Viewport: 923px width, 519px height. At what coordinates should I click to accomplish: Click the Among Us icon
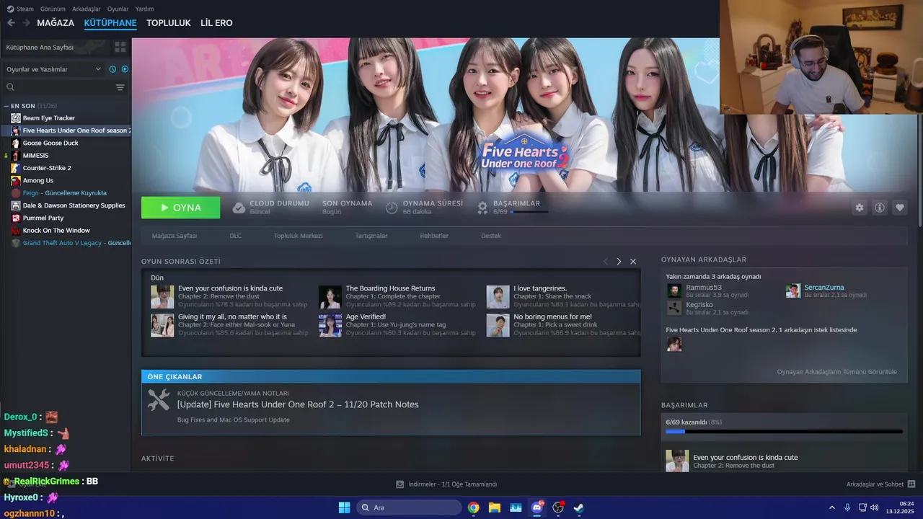pyautogui.click(x=16, y=180)
